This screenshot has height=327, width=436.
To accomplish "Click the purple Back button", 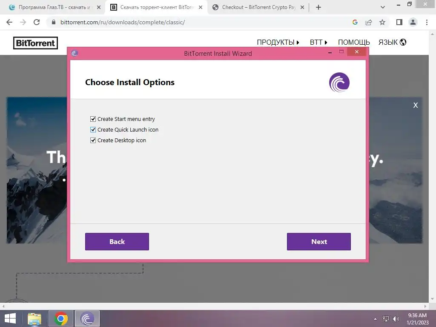I will (x=117, y=242).
